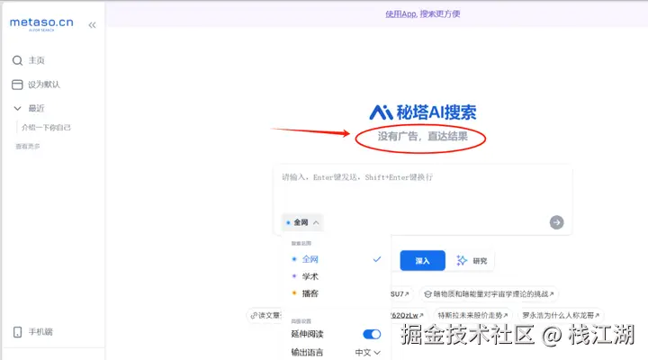The height and width of the screenshot is (360, 648).
Task: Open the 输出语言 中文 dropdown
Action: click(367, 353)
